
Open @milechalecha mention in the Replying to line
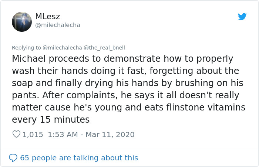[62, 48]
